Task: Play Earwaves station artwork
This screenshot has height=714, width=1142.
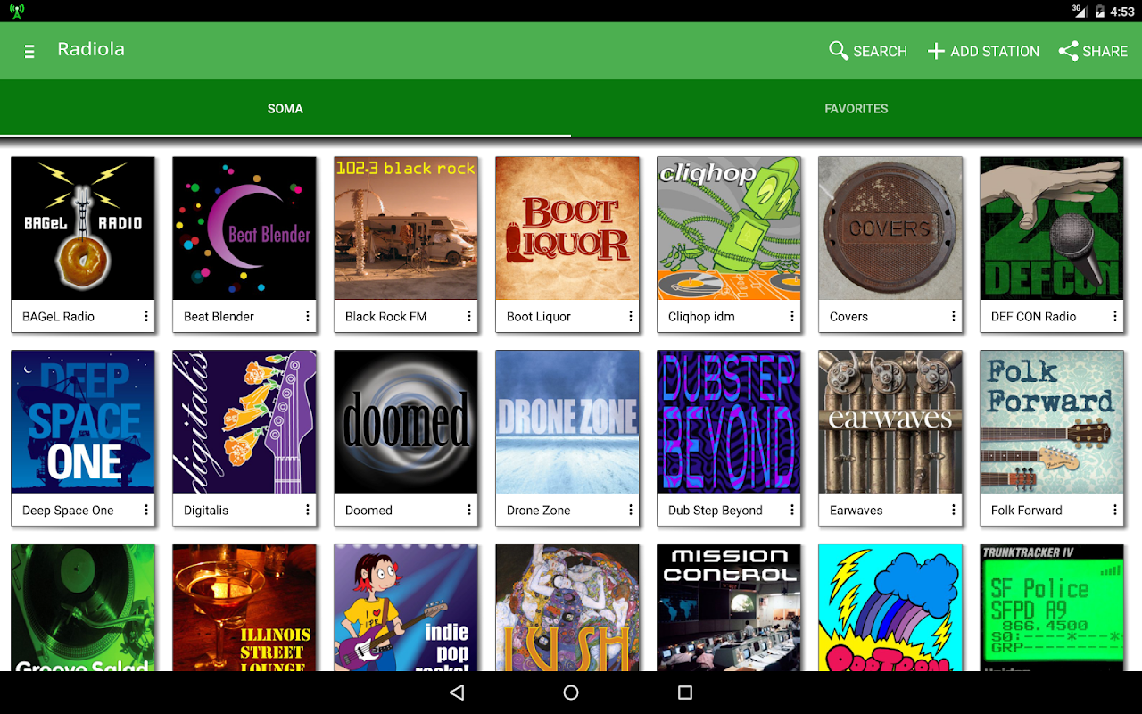Action: click(890, 422)
